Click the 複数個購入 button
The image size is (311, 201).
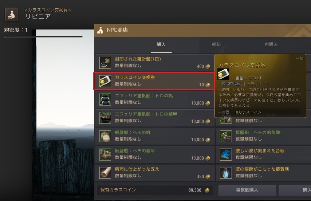(247, 190)
